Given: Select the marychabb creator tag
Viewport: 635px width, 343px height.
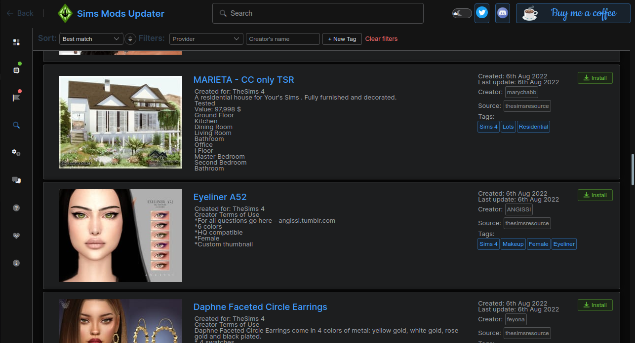Looking at the screenshot, I should coord(521,92).
